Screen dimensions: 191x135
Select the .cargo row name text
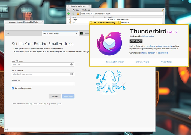[74, 20]
